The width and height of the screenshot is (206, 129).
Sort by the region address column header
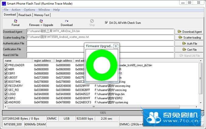click(43, 61)
